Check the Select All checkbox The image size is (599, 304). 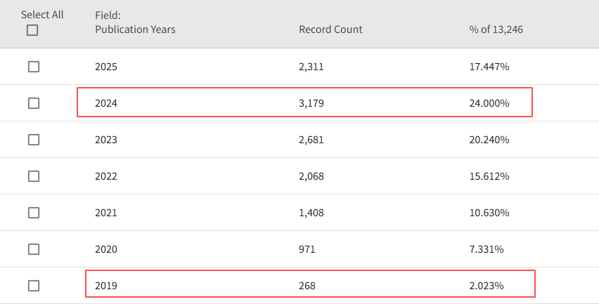(x=32, y=30)
